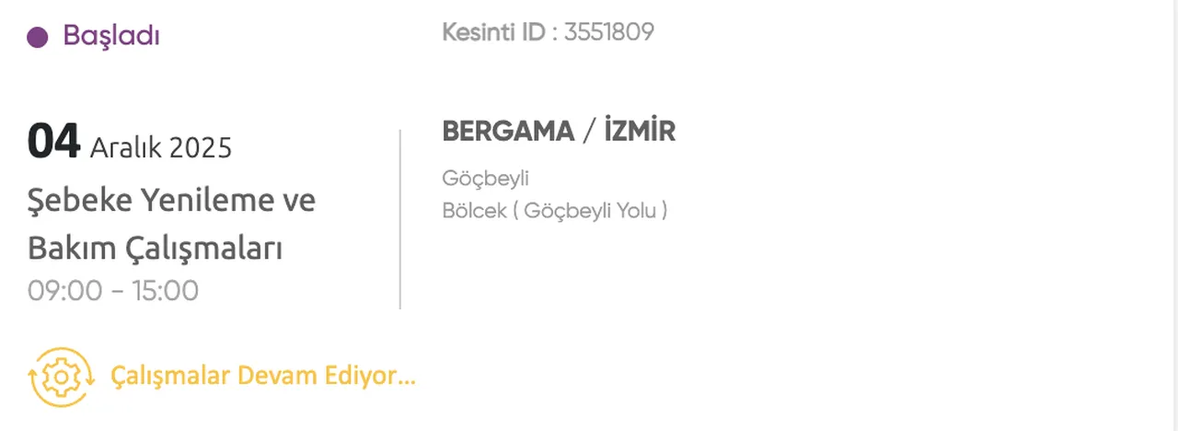1178x431 pixels.
Task: Select the "Başladı" status label
Action: point(111,37)
